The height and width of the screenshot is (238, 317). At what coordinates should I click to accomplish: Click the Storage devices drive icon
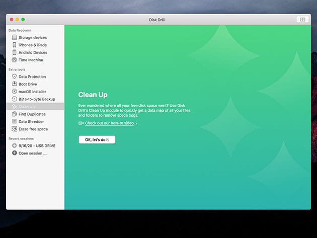tap(14, 38)
